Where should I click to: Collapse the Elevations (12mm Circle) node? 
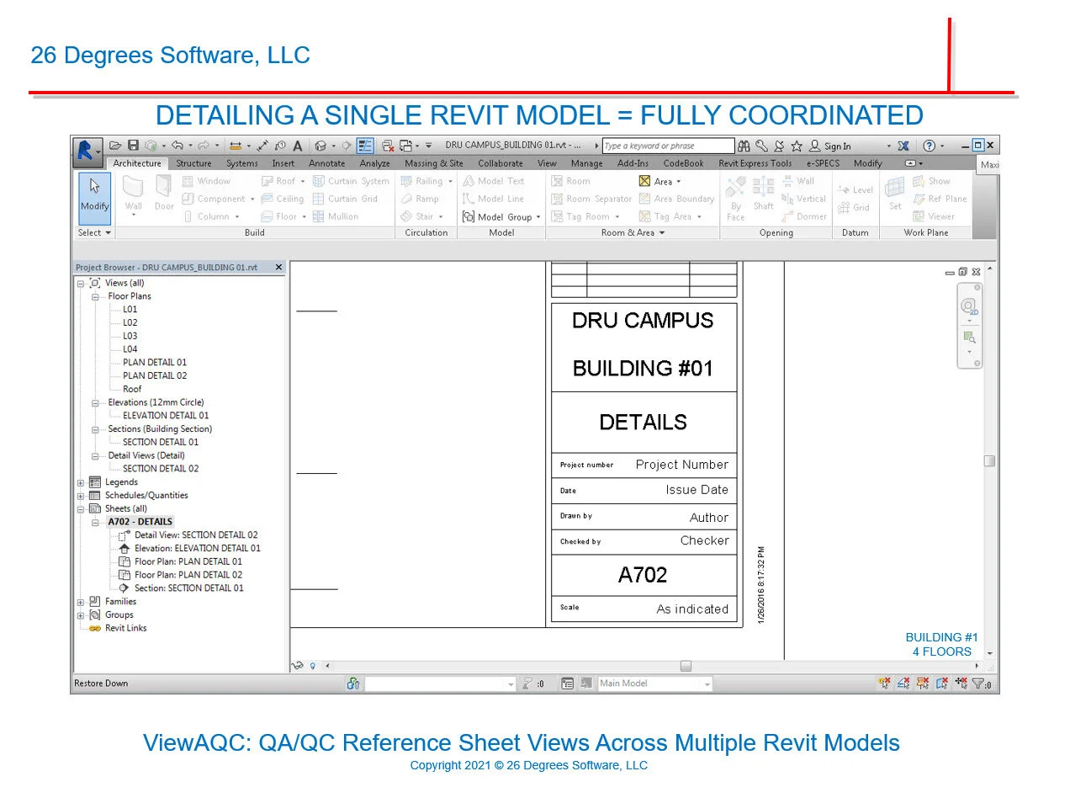click(x=95, y=403)
